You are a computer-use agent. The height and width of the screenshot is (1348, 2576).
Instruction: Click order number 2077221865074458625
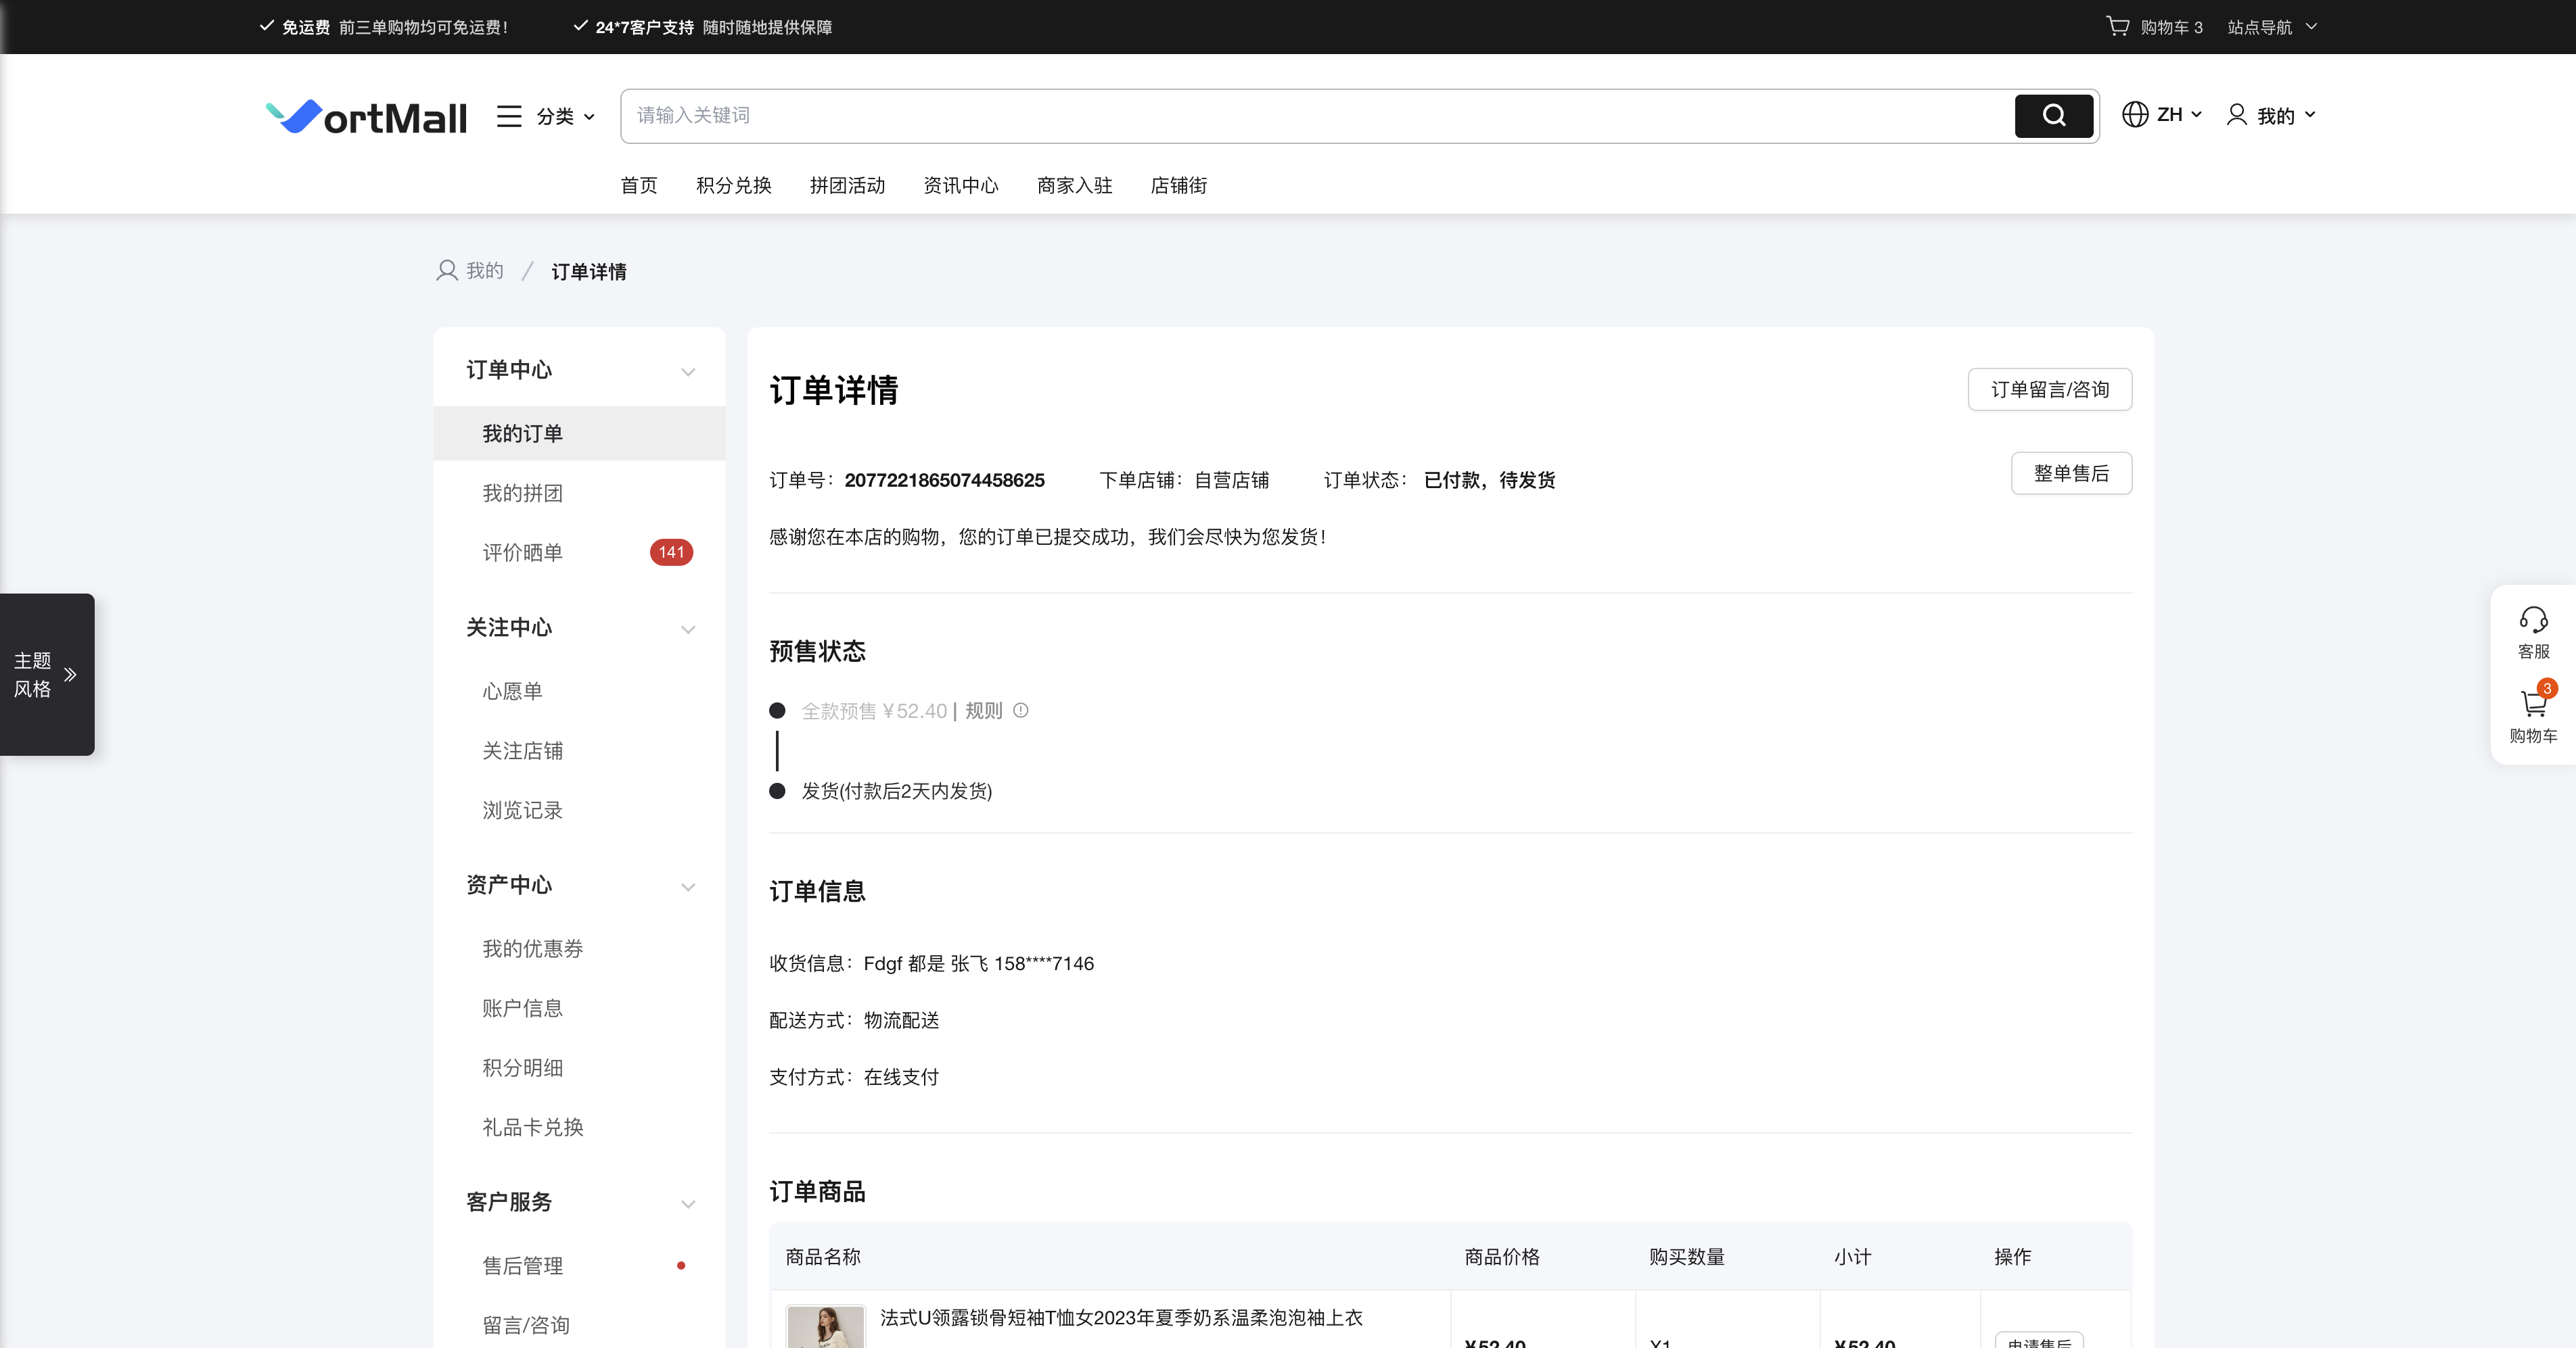click(944, 481)
